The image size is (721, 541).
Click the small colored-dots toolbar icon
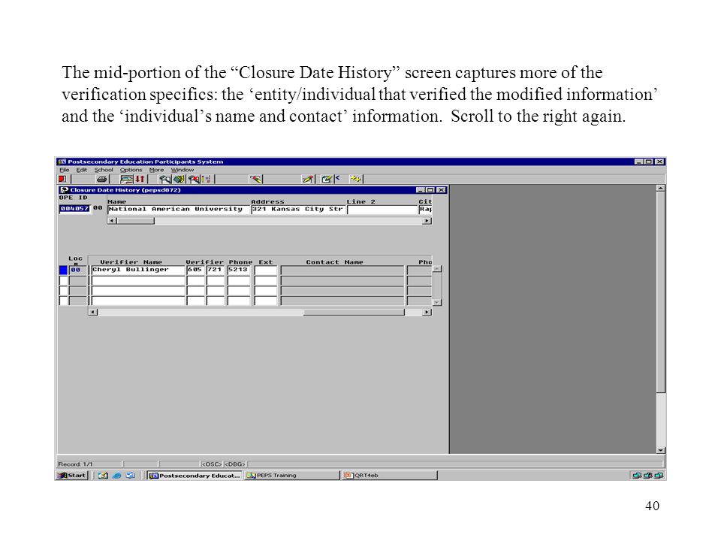(206, 179)
